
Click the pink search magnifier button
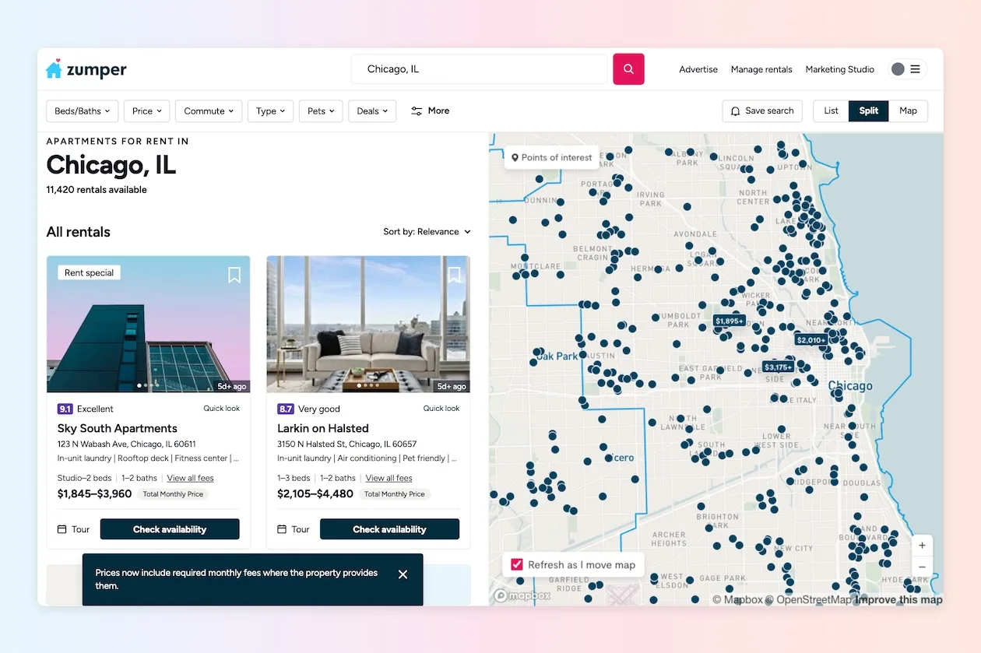click(628, 69)
